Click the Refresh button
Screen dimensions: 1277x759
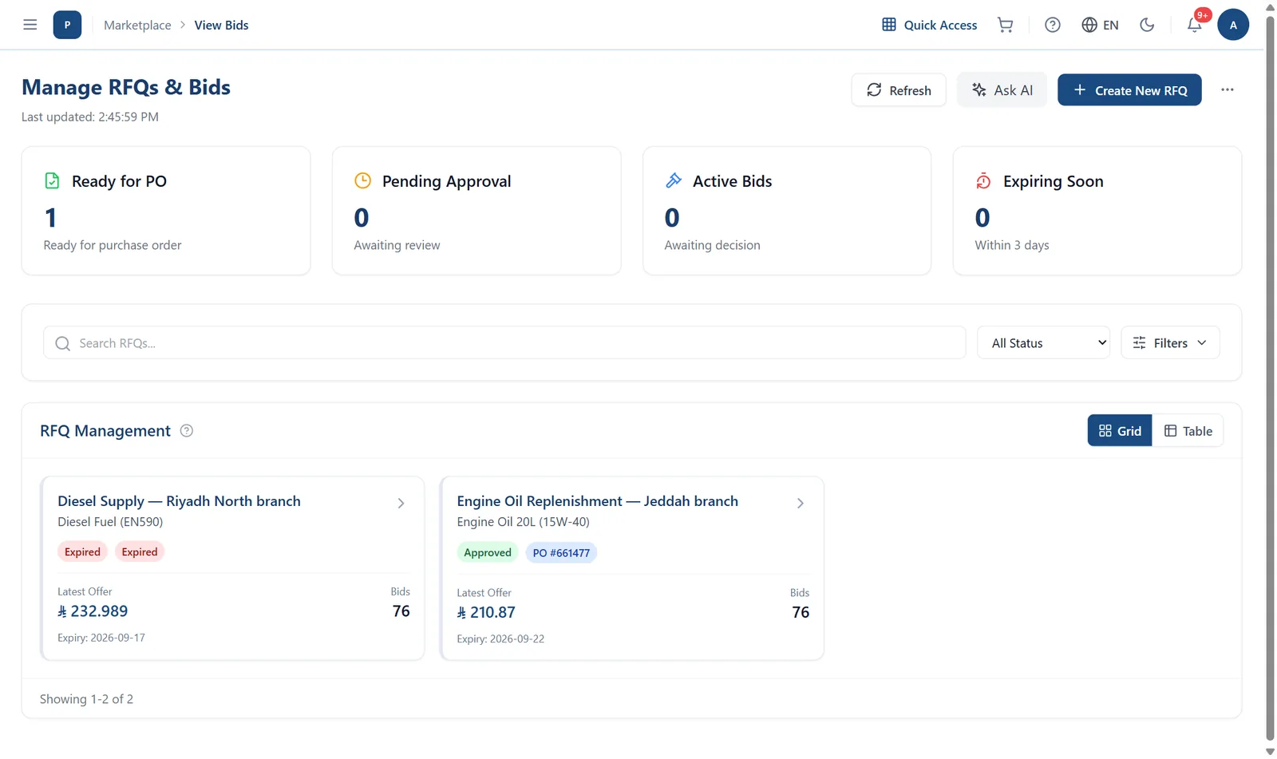[899, 90]
